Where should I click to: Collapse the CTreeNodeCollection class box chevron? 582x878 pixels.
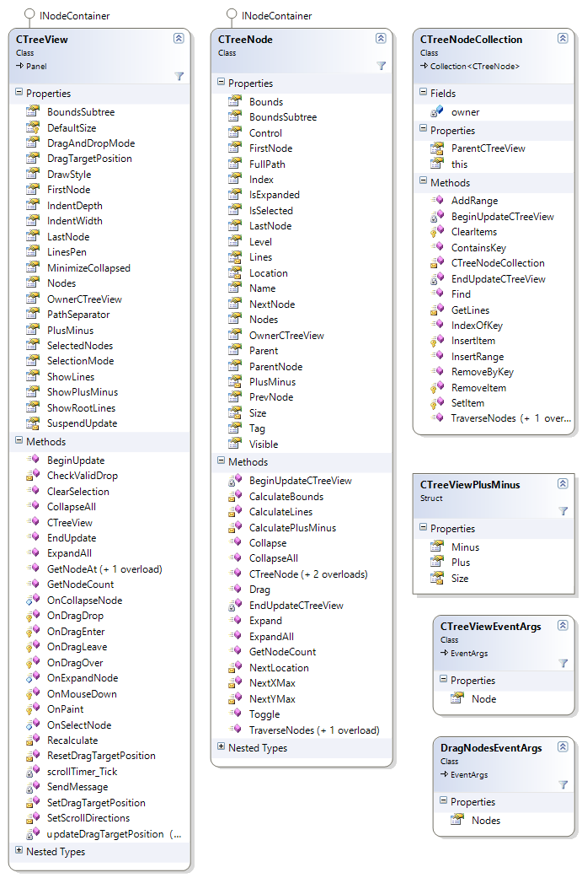563,38
